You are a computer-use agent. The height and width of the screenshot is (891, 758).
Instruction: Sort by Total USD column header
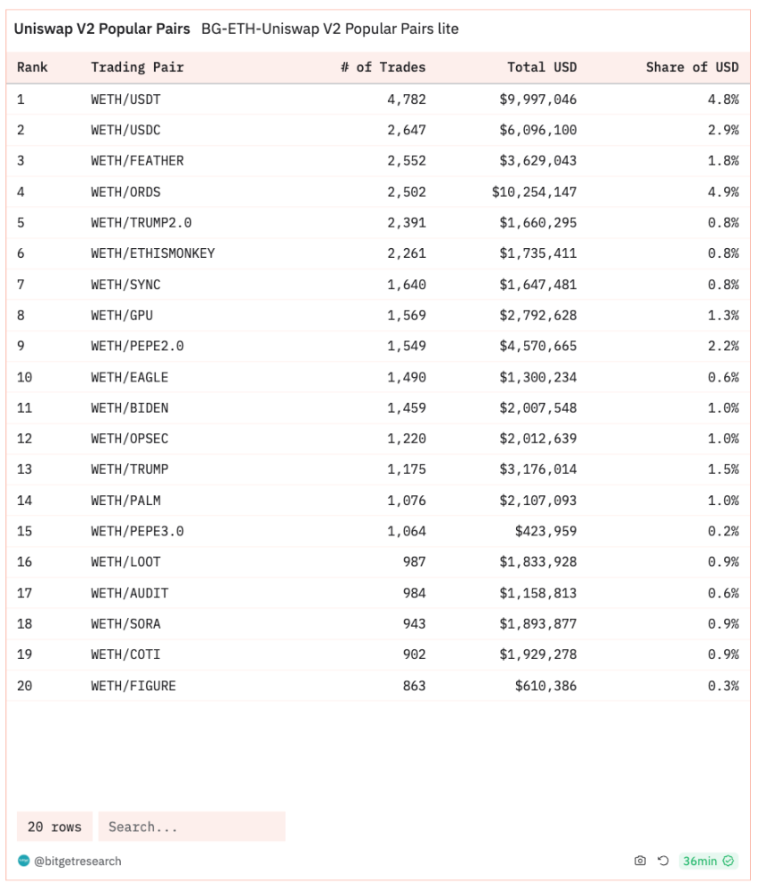tap(542, 67)
